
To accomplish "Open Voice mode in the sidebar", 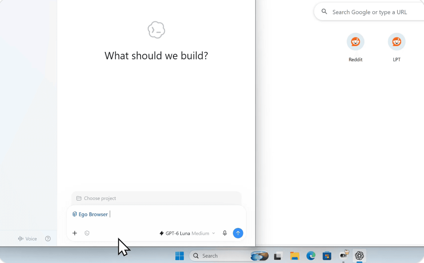I will [27, 239].
